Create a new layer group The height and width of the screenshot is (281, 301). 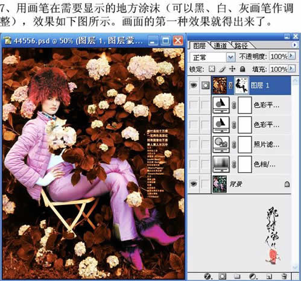pyautogui.click(x=237, y=276)
